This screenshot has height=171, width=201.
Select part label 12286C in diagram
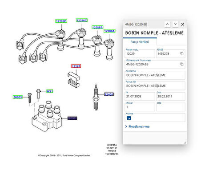click(82, 20)
